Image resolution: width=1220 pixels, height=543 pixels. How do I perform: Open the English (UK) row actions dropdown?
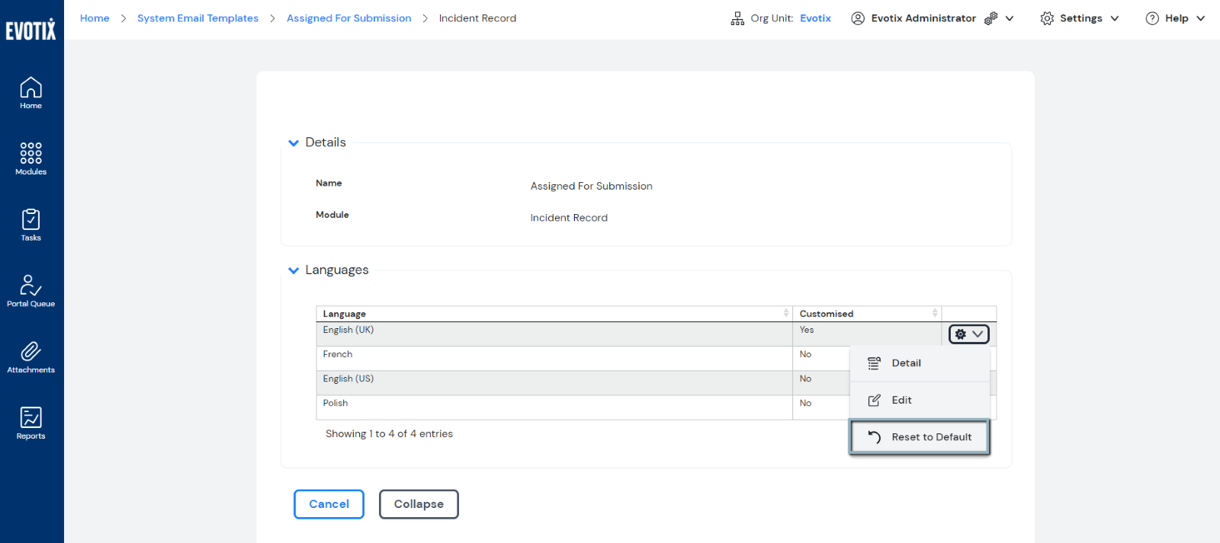969,334
